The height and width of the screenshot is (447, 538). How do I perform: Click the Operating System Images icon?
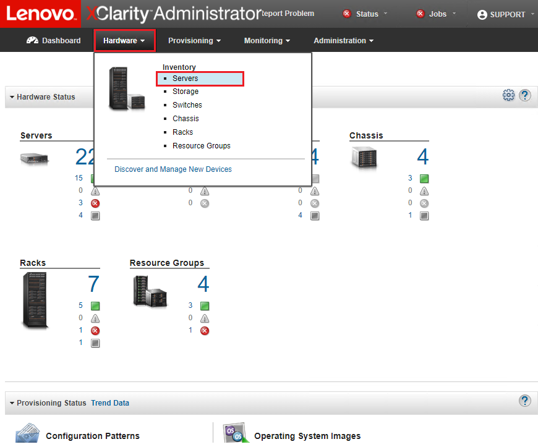(x=236, y=433)
